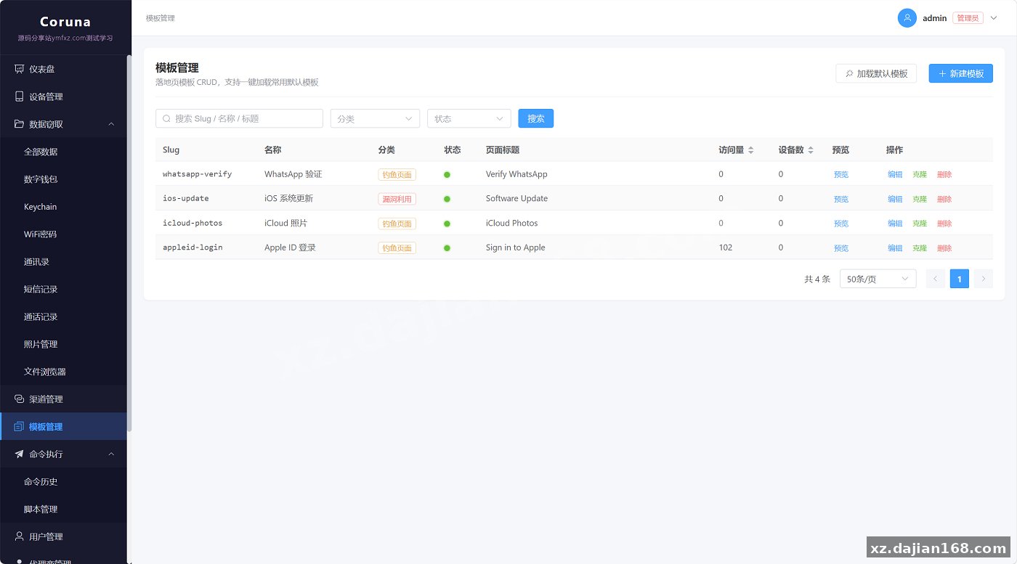Click the 新建模板 button
Image resolution: width=1017 pixels, height=564 pixels.
click(960, 73)
